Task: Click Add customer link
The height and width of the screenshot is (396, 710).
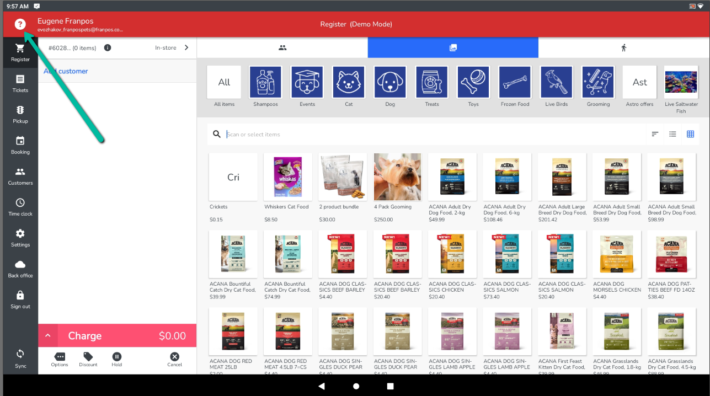Action: (66, 71)
